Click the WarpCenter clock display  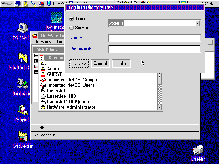(204, 4)
